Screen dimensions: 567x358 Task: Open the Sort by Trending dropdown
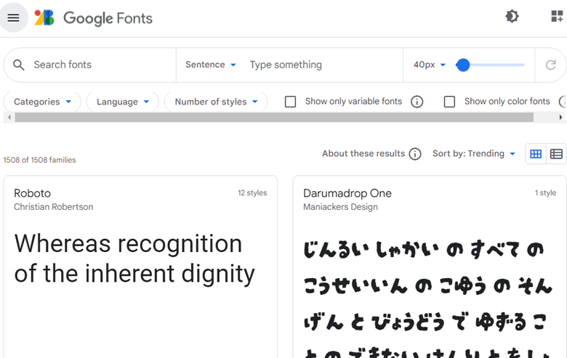click(474, 153)
